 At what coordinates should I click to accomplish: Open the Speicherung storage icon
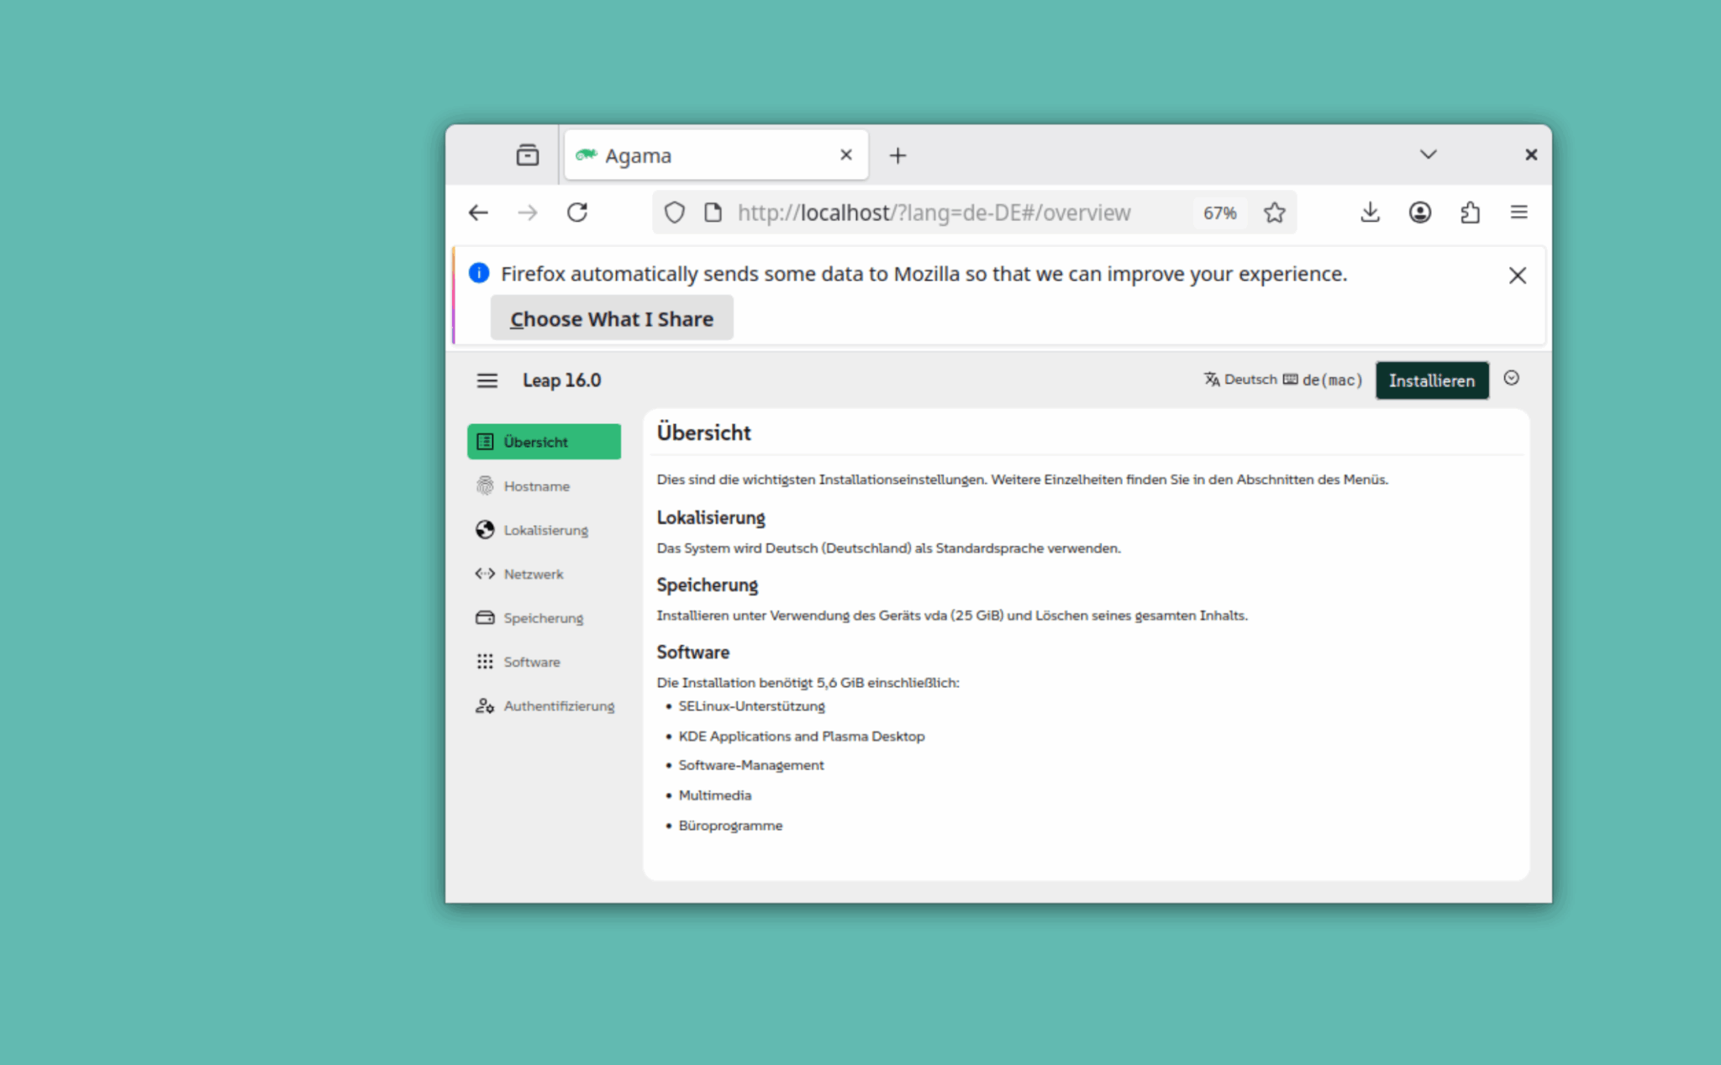[x=485, y=617]
